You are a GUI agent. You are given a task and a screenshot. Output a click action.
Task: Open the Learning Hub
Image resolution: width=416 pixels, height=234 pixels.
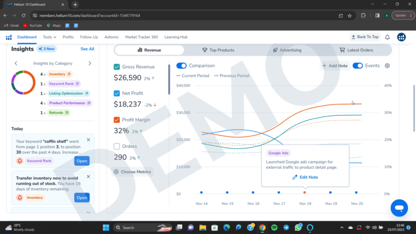point(176,37)
